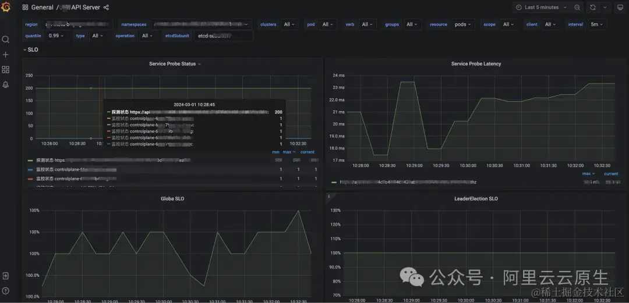Click the sign-in icon in sidebar

(6, 276)
